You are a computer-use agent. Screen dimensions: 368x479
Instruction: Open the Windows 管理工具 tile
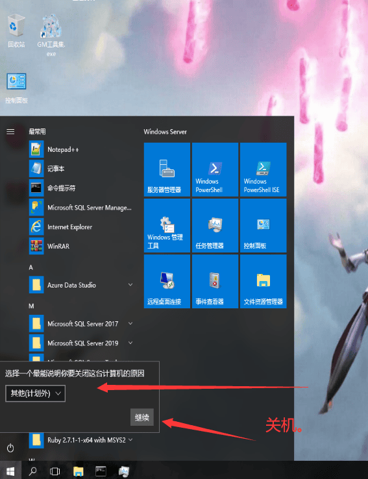[x=167, y=225]
